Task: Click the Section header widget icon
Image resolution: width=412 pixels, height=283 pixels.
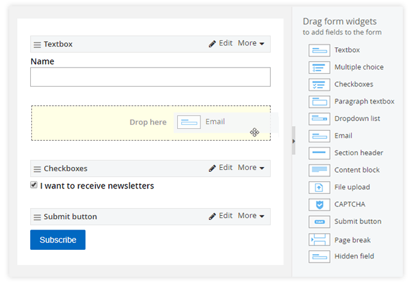Action: (319, 153)
